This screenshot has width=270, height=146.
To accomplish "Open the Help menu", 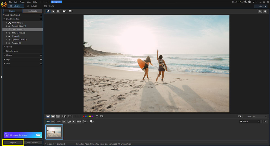I will (35, 2).
